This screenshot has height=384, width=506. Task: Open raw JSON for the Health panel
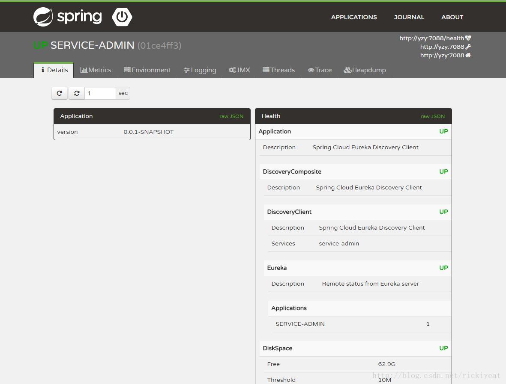(433, 116)
